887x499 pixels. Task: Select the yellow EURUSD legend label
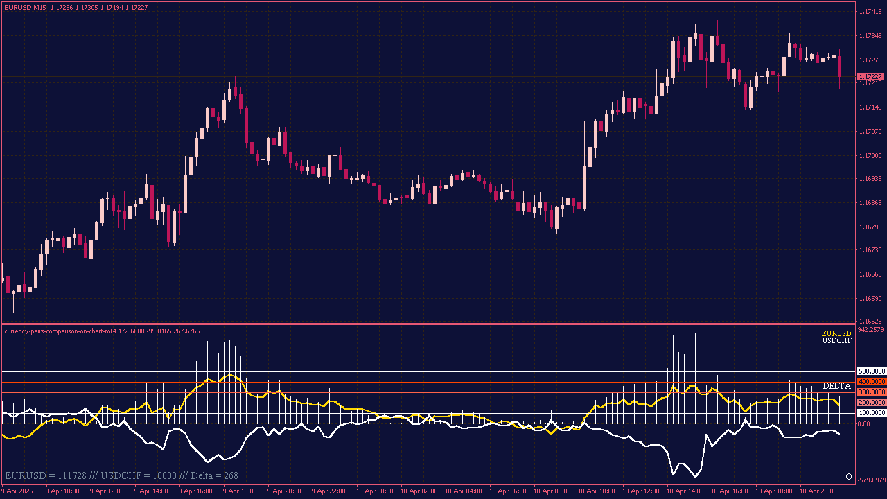tap(836, 334)
